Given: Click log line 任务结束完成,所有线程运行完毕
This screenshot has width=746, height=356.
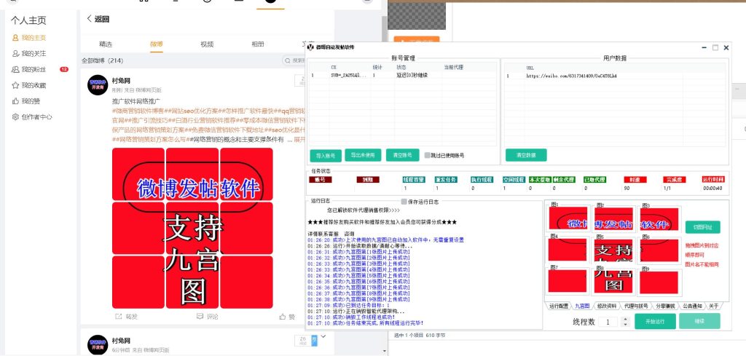Looking at the screenshot, I should 366,323.
